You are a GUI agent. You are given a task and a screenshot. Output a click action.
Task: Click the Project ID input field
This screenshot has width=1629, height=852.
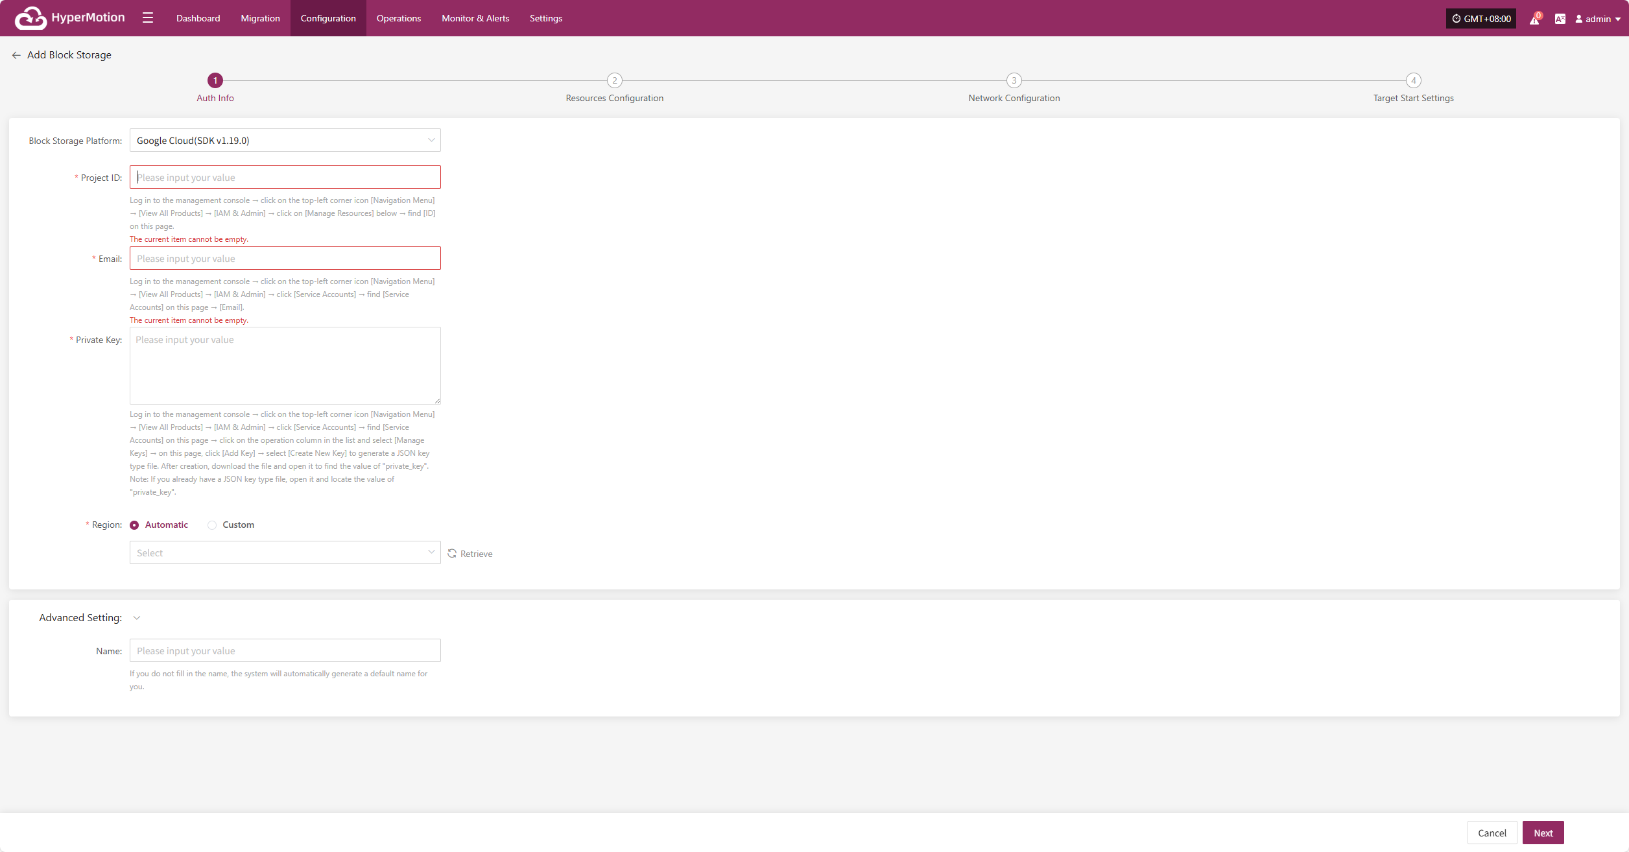click(x=285, y=177)
